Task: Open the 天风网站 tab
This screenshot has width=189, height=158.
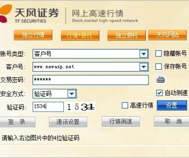Action: click(167, 35)
